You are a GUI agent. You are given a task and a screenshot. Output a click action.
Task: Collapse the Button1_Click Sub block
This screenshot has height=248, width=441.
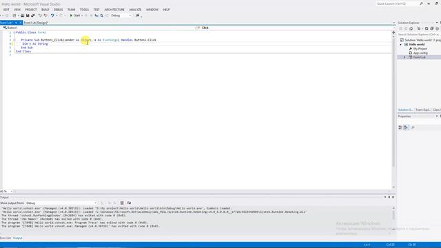[x=14, y=40]
